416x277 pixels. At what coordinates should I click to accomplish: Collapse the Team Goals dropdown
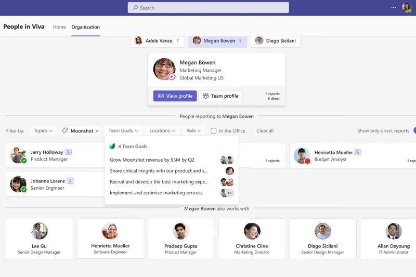123,130
